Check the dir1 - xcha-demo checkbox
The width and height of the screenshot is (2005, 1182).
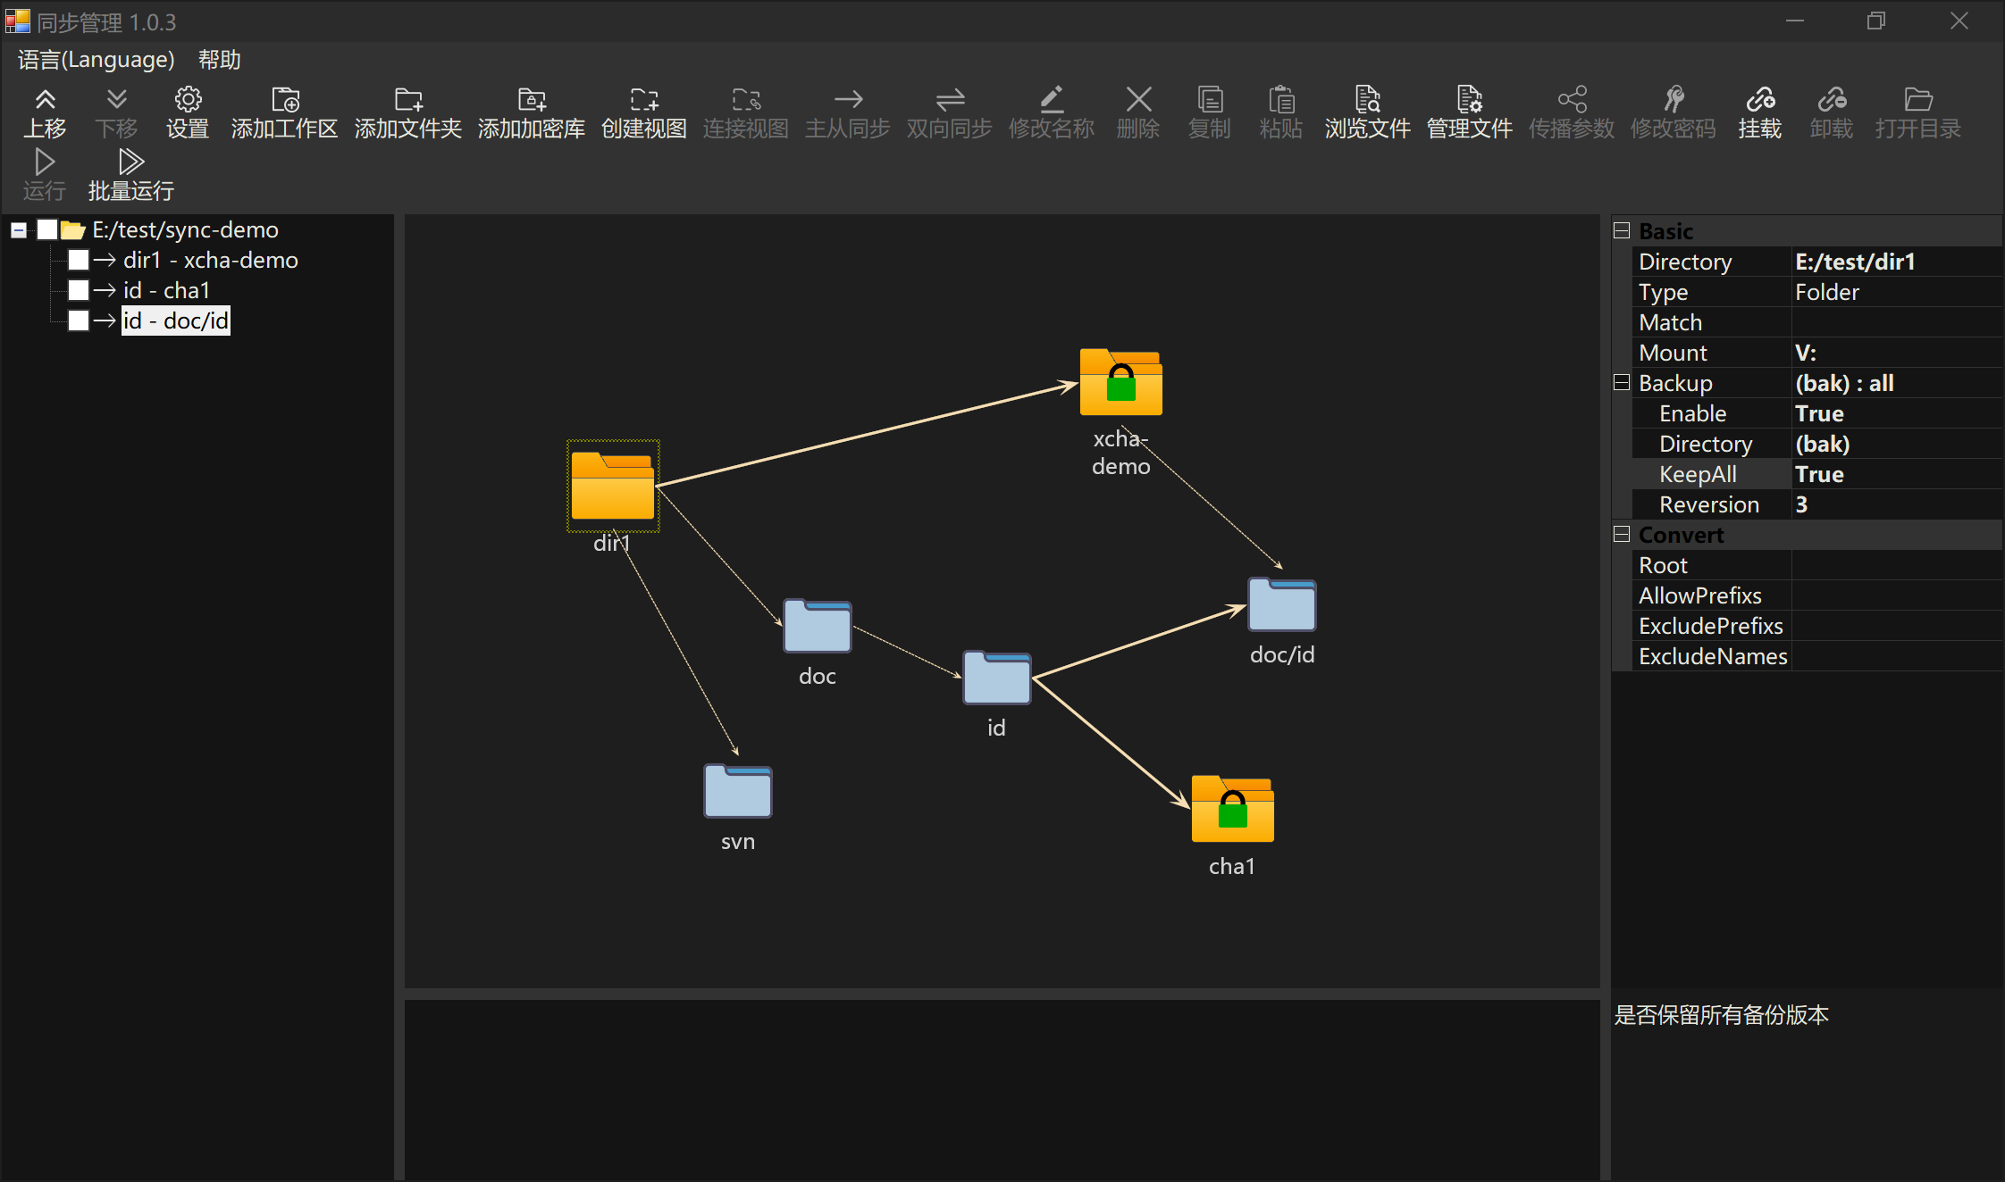click(x=79, y=260)
